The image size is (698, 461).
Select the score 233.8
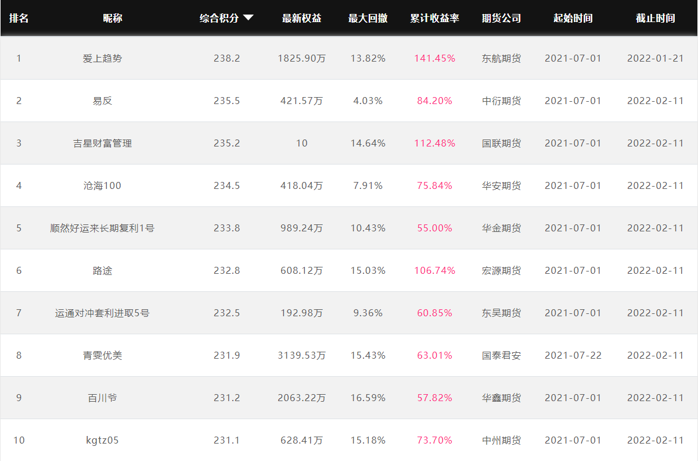point(226,228)
